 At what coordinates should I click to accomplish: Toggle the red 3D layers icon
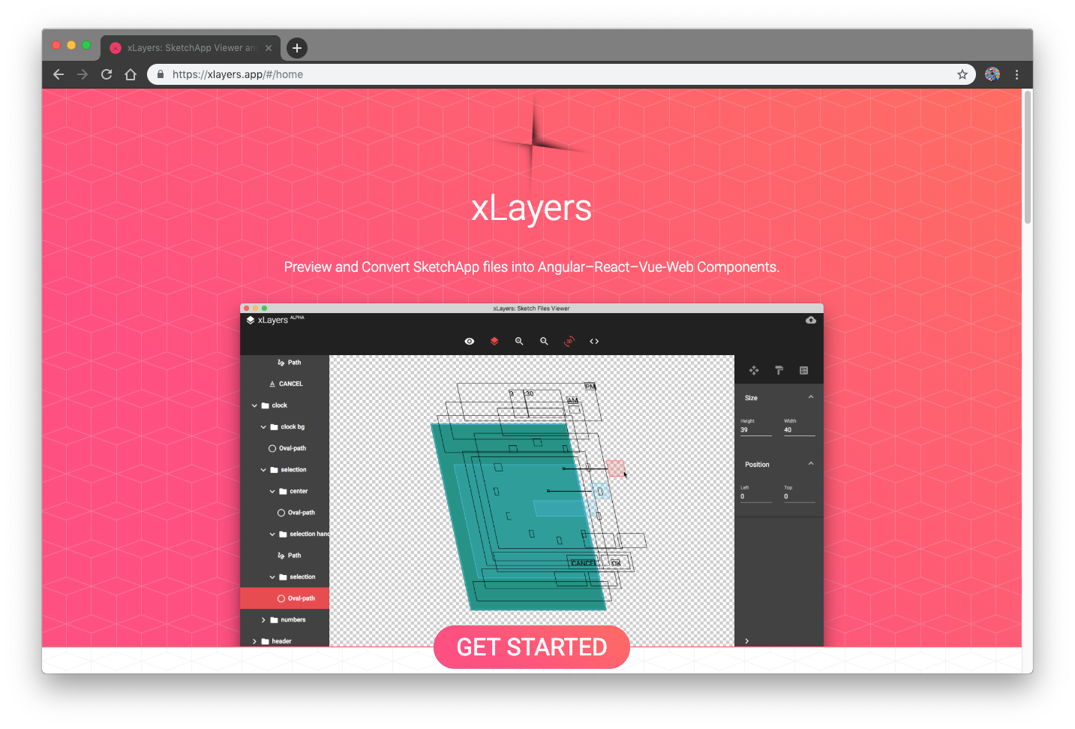(494, 341)
